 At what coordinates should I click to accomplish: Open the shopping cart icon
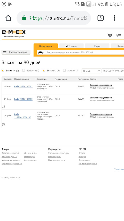point(110,35)
